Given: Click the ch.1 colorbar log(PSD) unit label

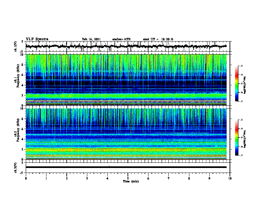Looking at the screenshot, I should click(x=245, y=85).
